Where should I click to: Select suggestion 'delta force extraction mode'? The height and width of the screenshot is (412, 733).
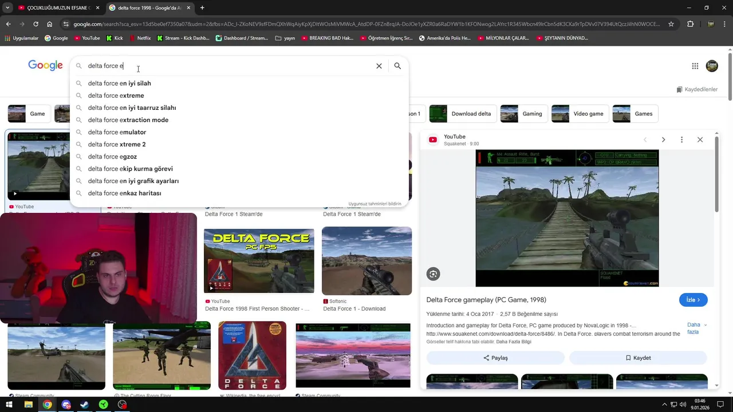click(239, 120)
